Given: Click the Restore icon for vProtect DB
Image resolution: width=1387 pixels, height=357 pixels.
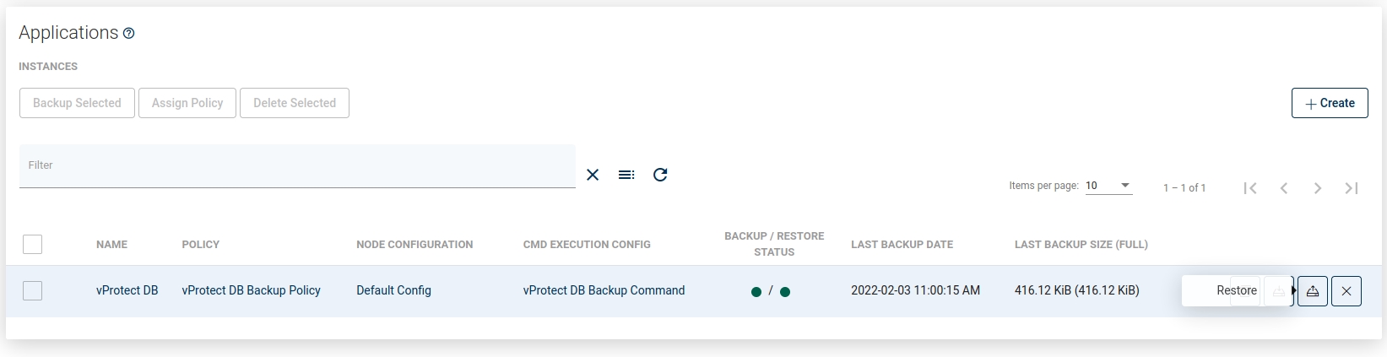Looking at the screenshot, I should pos(1313,291).
